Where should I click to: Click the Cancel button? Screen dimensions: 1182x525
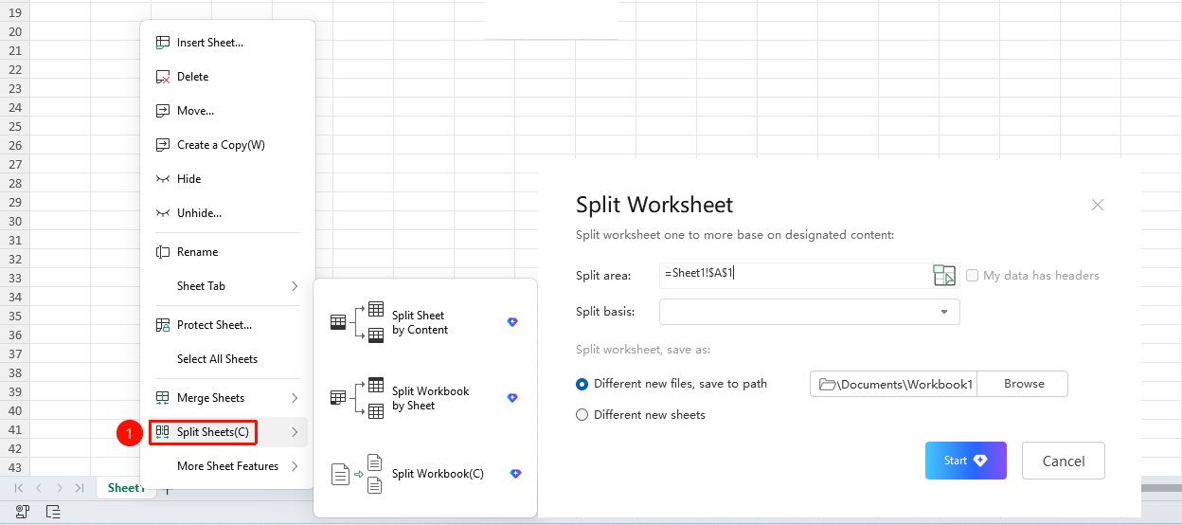pos(1063,461)
